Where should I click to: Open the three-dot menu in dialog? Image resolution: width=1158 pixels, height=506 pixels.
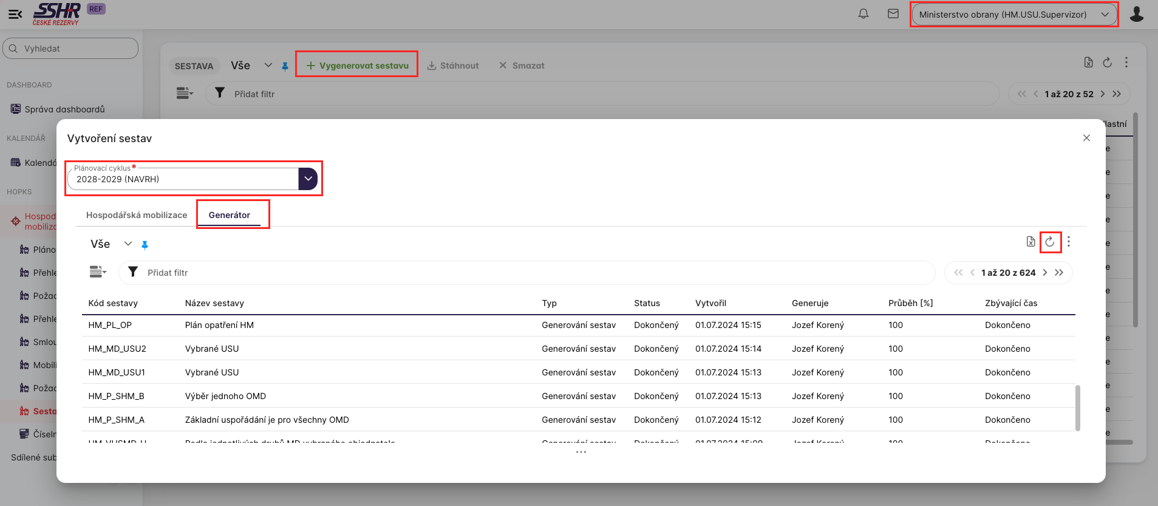click(x=1069, y=242)
